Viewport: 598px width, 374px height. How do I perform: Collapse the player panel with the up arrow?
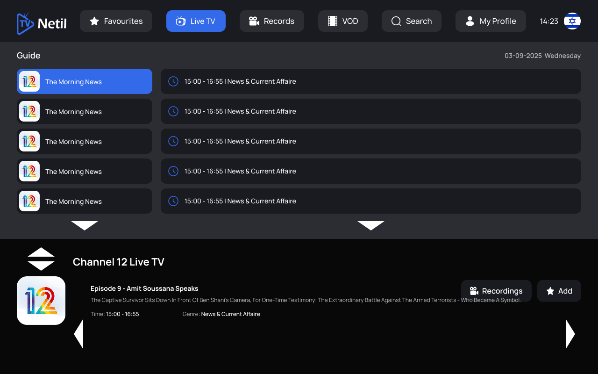click(41, 253)
